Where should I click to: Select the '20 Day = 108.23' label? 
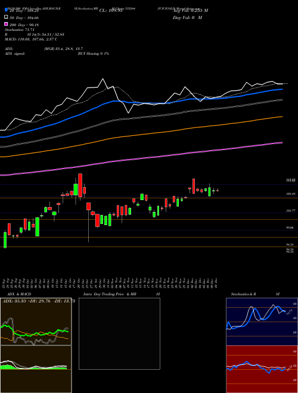[x=24, y=11]
